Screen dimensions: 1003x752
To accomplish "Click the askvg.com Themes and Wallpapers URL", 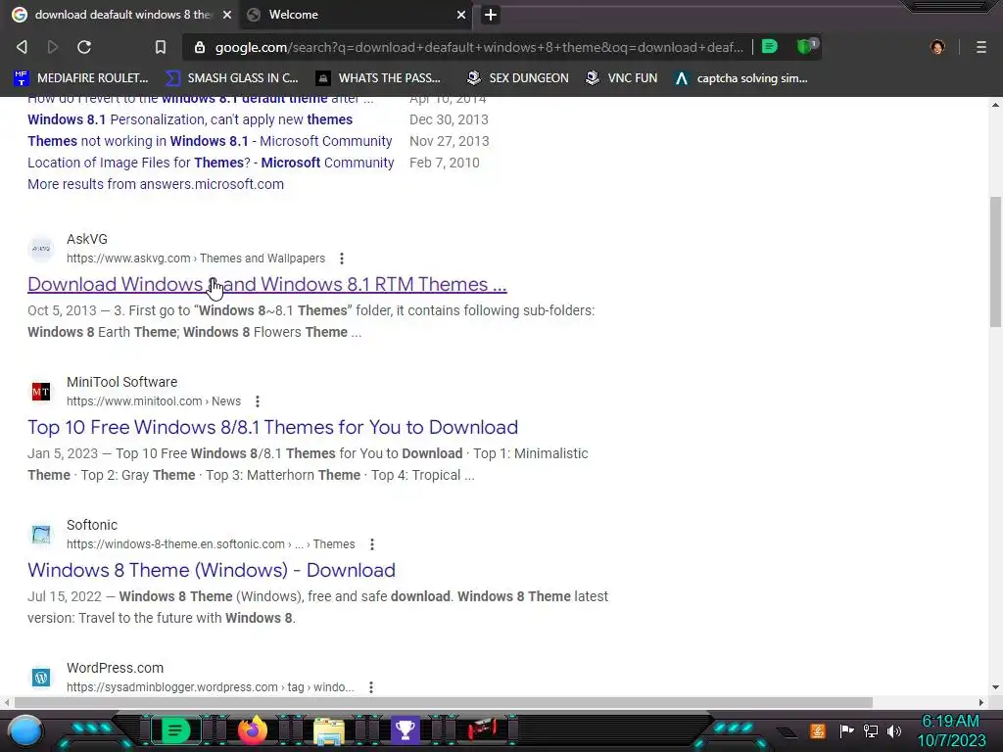I will (196, 258).
